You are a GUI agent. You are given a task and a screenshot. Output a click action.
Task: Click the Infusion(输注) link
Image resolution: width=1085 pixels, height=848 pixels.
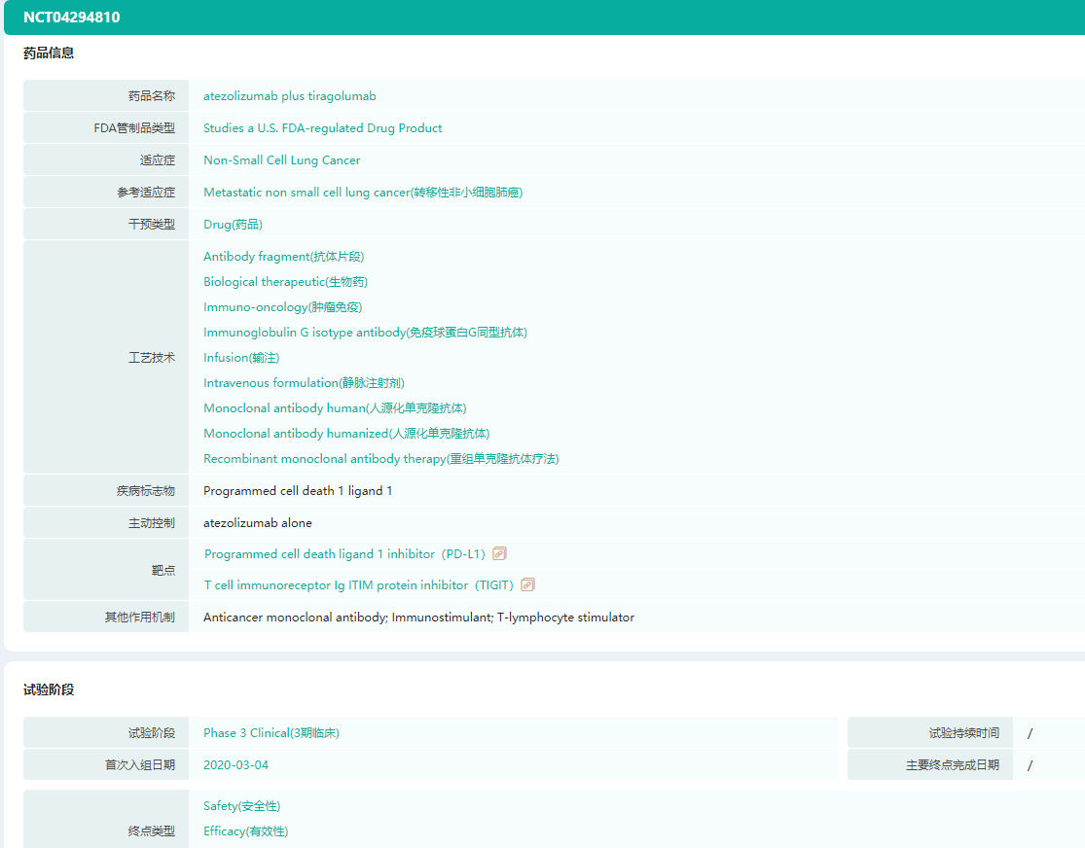[x=240, y=358]
